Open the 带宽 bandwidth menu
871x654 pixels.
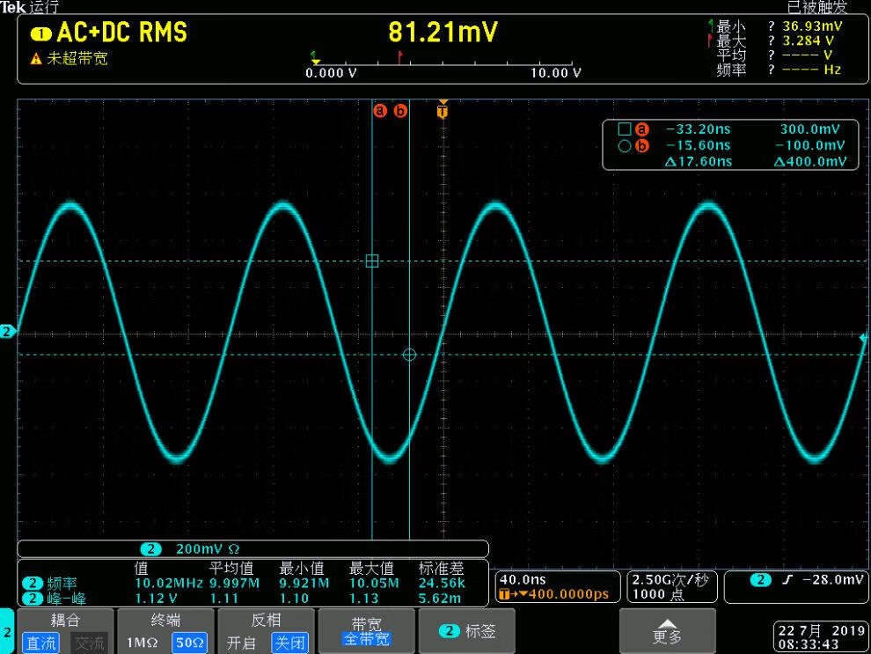(x=366, y=631)
